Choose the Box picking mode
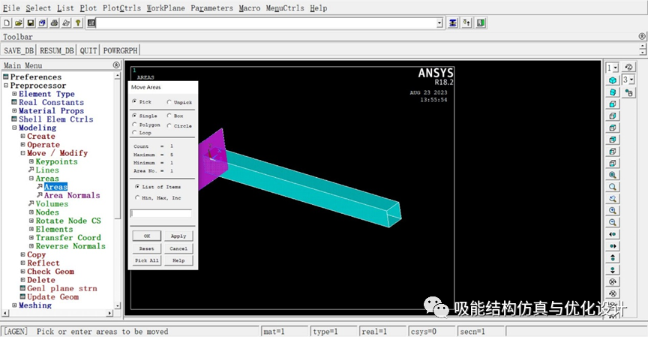648x337 pixels. 169,116
